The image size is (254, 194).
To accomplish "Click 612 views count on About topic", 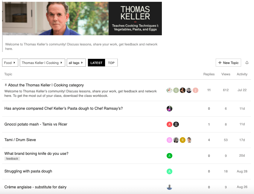I will point(226,90).
